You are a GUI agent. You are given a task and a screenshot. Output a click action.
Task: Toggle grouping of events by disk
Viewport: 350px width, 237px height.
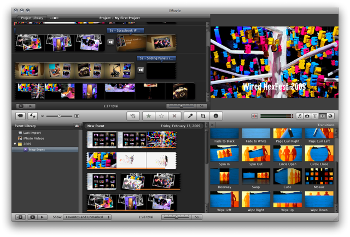[77, 126]
